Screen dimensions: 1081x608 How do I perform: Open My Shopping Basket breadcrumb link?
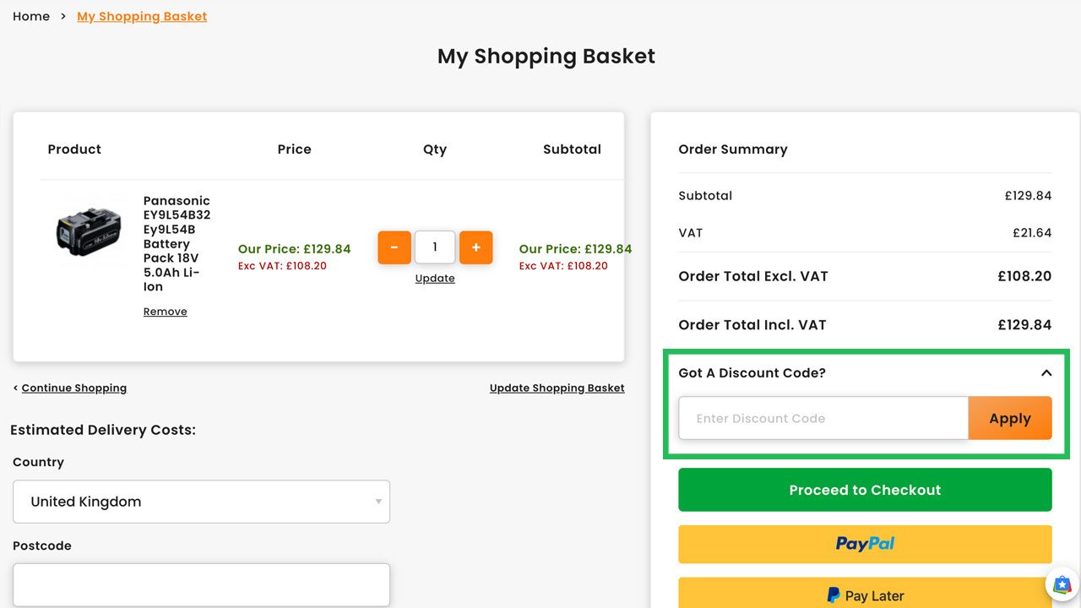tap(142, 16)
